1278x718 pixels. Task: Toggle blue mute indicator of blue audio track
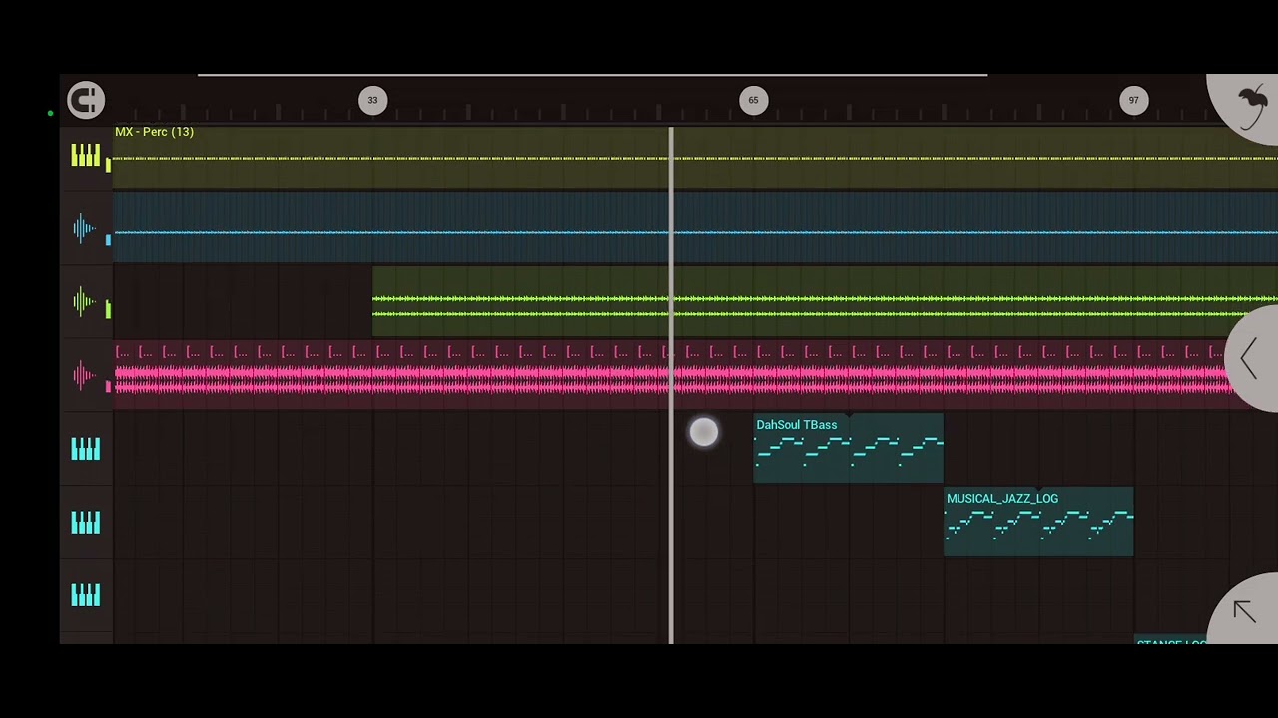tap(108, 239)
